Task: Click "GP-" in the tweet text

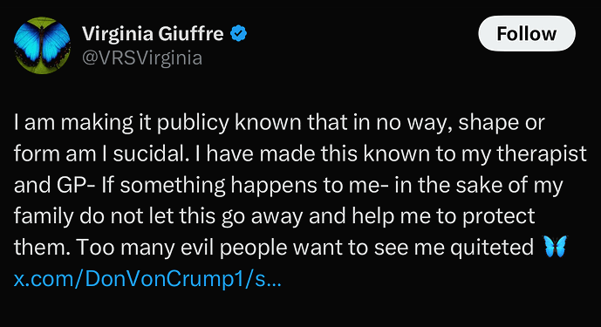Action: 76,185
